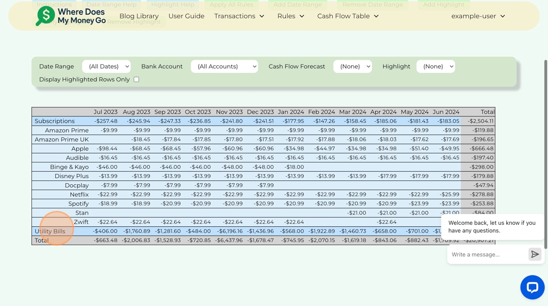
Task: Select the Feb 2024 column header
Action: point(321,112)
